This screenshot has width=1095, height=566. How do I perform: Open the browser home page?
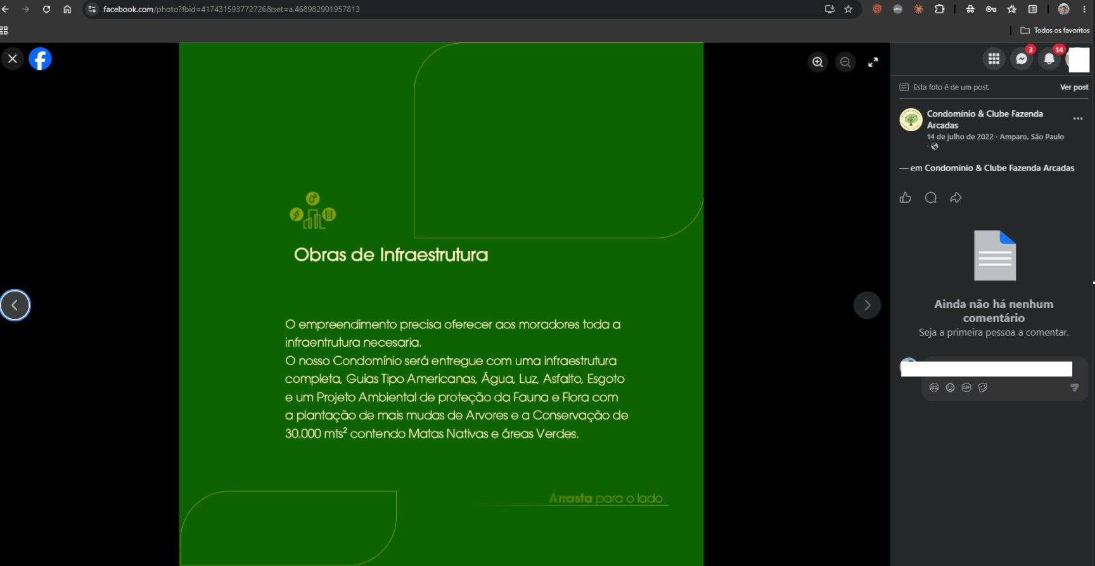point(67,9)
